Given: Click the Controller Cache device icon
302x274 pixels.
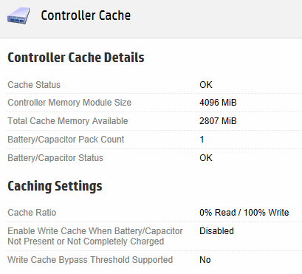Looking at the screenshot, I should click(18, 16).
